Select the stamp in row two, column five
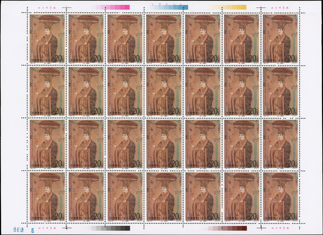This screenshot has height=235, width=323. [x=203, y=92]
